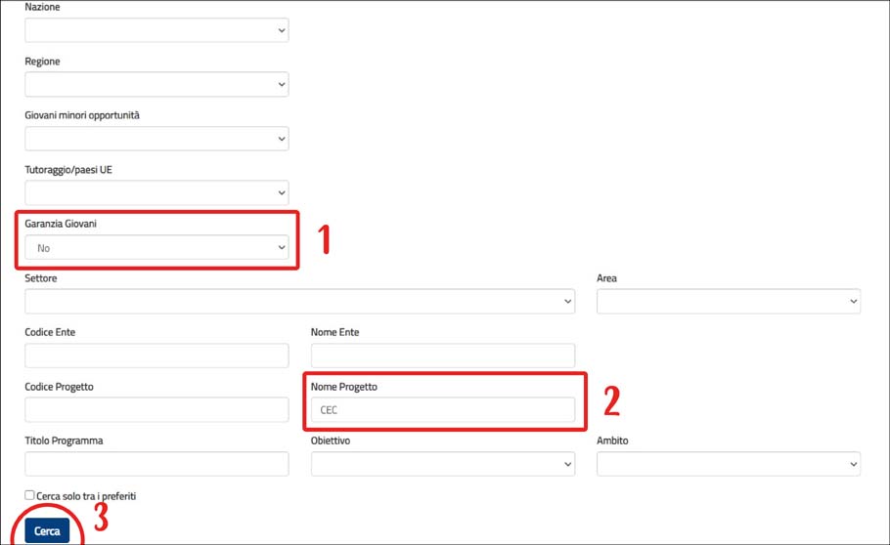The height and width of the screenshot is (545, 890).
Task: Expand the Settore dropdown
Action: [x=299, y=301]
